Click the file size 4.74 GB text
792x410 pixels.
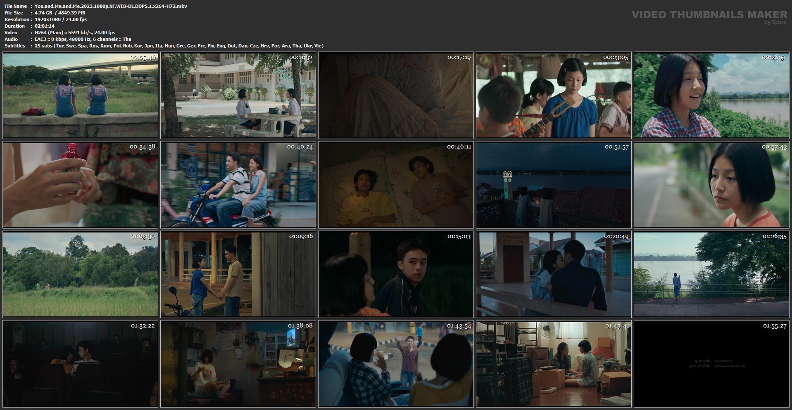(60, 13)
